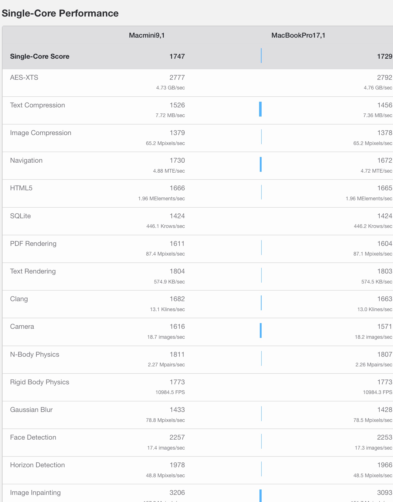Click the Image Inpainting row label
Image resolution: width=393 pixels, height=502 pixels.
tap(36, 493)
